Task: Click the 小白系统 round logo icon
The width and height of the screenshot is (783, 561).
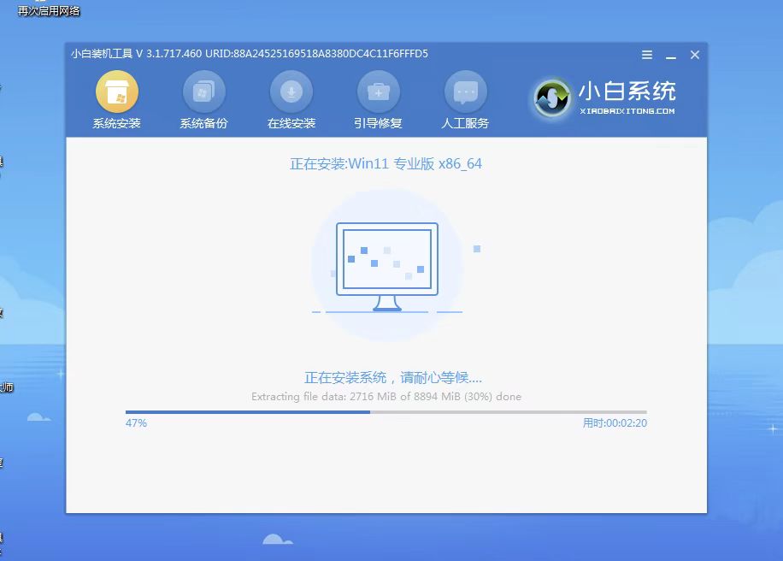Action: 551,97
